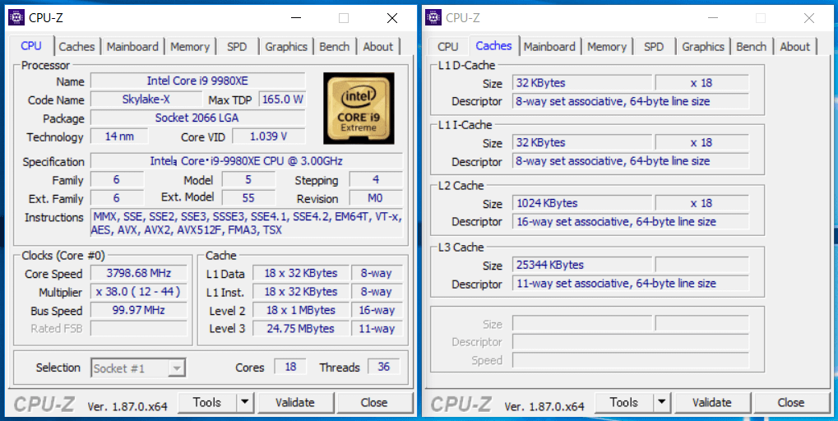
Task: Click Validate in the left window
Action: click(295, 402)
